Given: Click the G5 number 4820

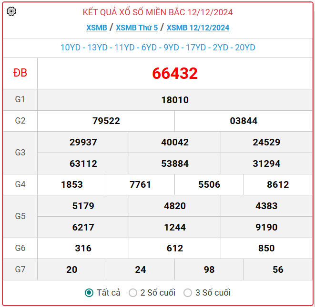Looking at the screenshot, I should tap(175, 206).
